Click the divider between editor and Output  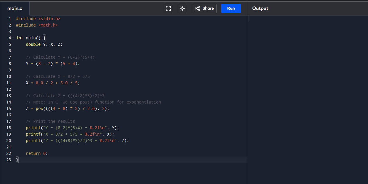247,96
